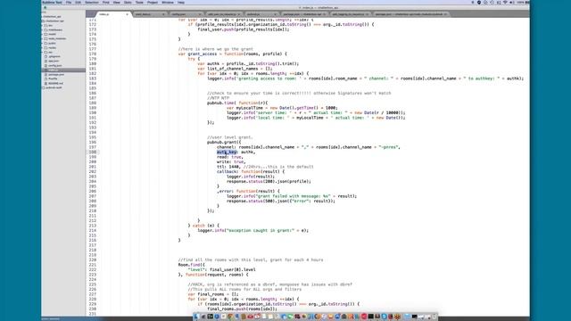Screen dimensions: 571x321
Task: Click line number 198 in gutter
Action: point(93,152)
